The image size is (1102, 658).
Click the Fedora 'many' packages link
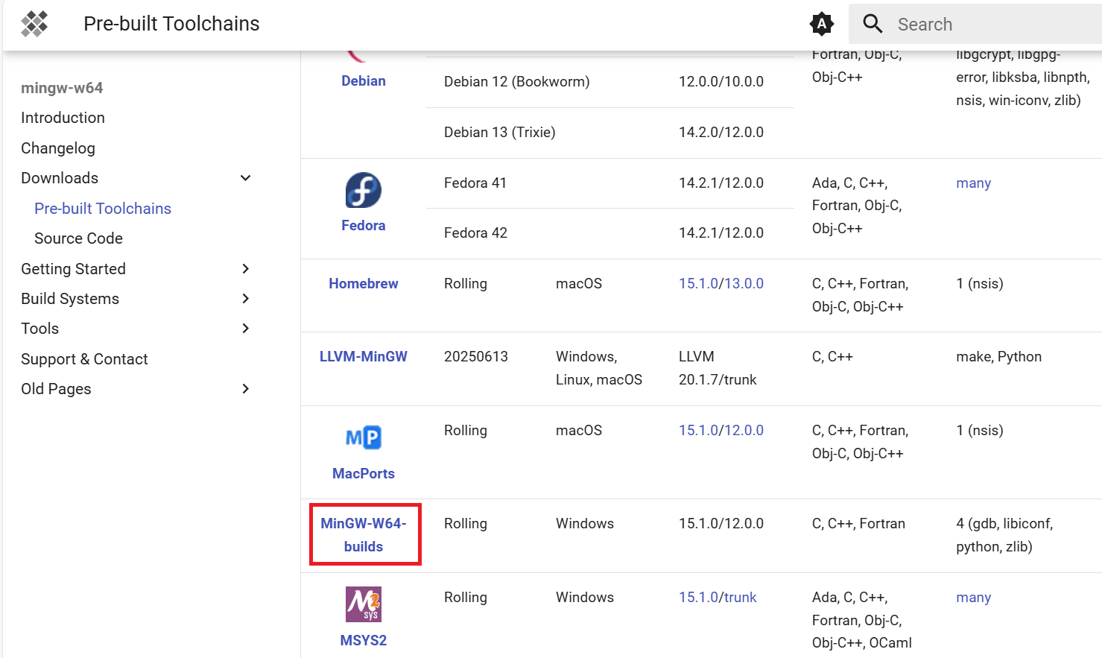[973, 183]
